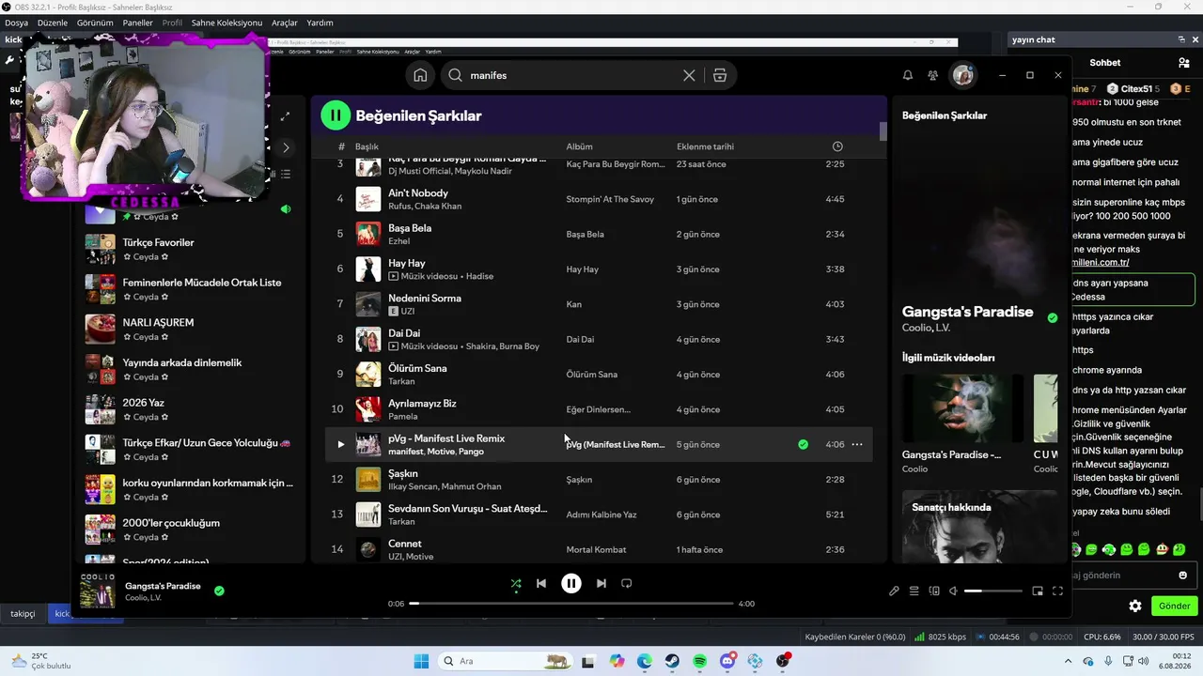The height and width of the screenshot is (676, 1203).
Task: Open Dai Dai album cover thumbnail
Action: 368,339
